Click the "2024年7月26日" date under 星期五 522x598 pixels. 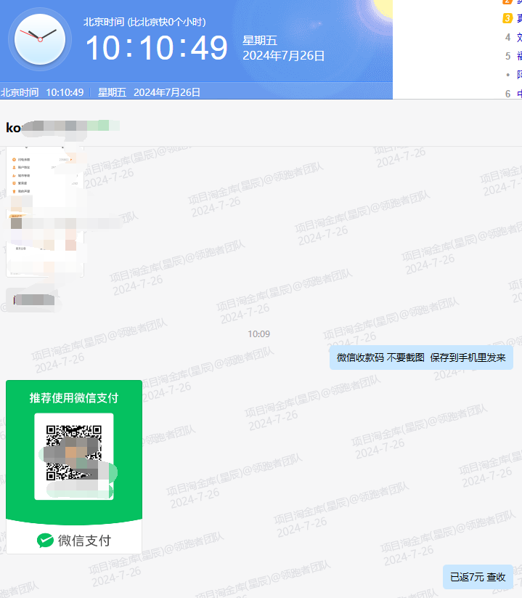[x=283, y=55]
